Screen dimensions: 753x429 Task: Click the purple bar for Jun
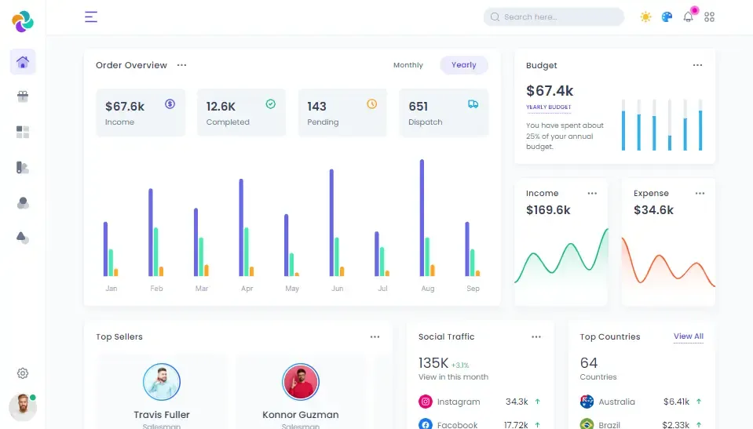tap(331, 222)
